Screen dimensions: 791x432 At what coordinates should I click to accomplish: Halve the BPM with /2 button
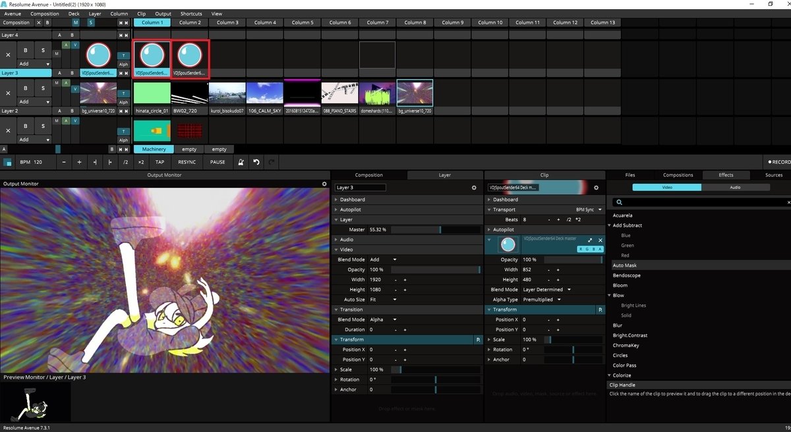[125, 162]
